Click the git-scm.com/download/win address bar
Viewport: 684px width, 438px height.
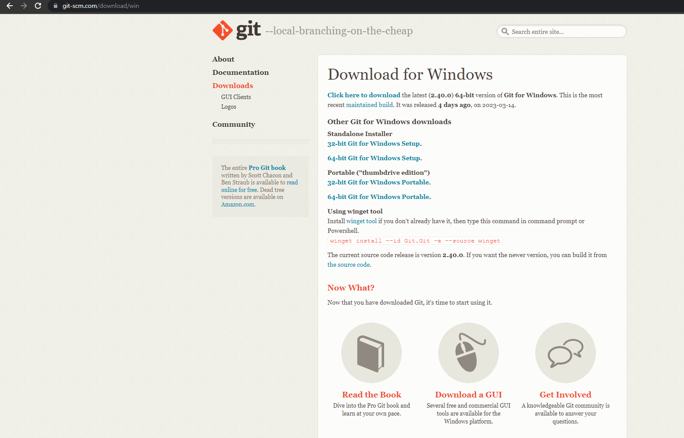pos(101,6)
